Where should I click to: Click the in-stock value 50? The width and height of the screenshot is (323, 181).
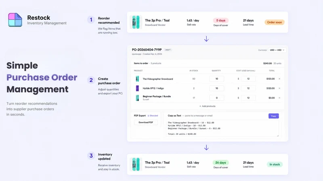194,79
